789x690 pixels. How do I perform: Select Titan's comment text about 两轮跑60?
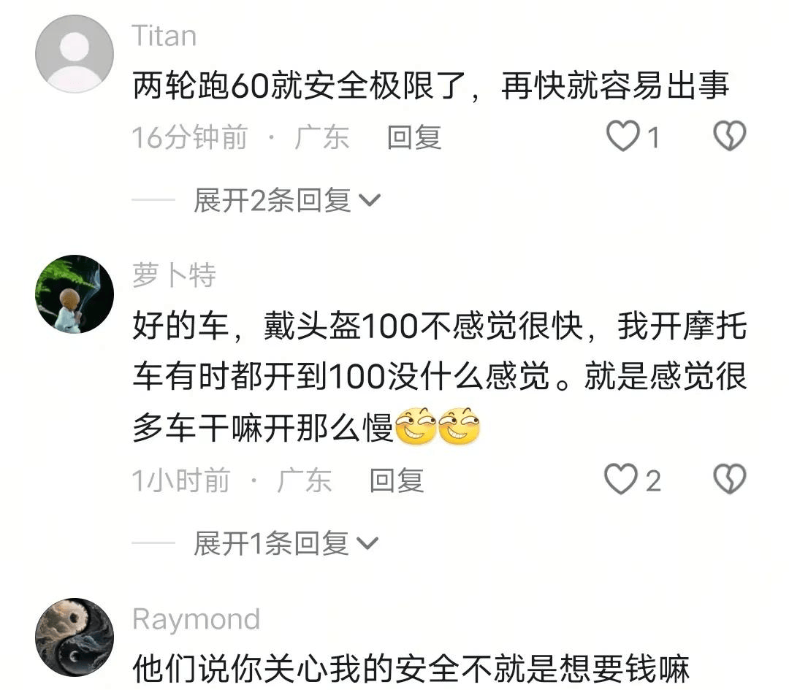pyautogui.click(x=431, y=86)
